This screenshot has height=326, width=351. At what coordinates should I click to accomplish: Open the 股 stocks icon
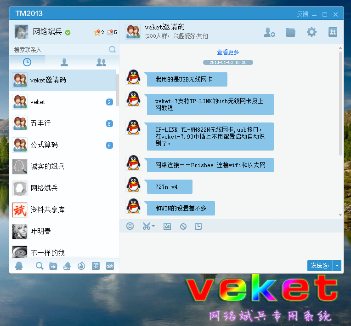click(96, 266)
